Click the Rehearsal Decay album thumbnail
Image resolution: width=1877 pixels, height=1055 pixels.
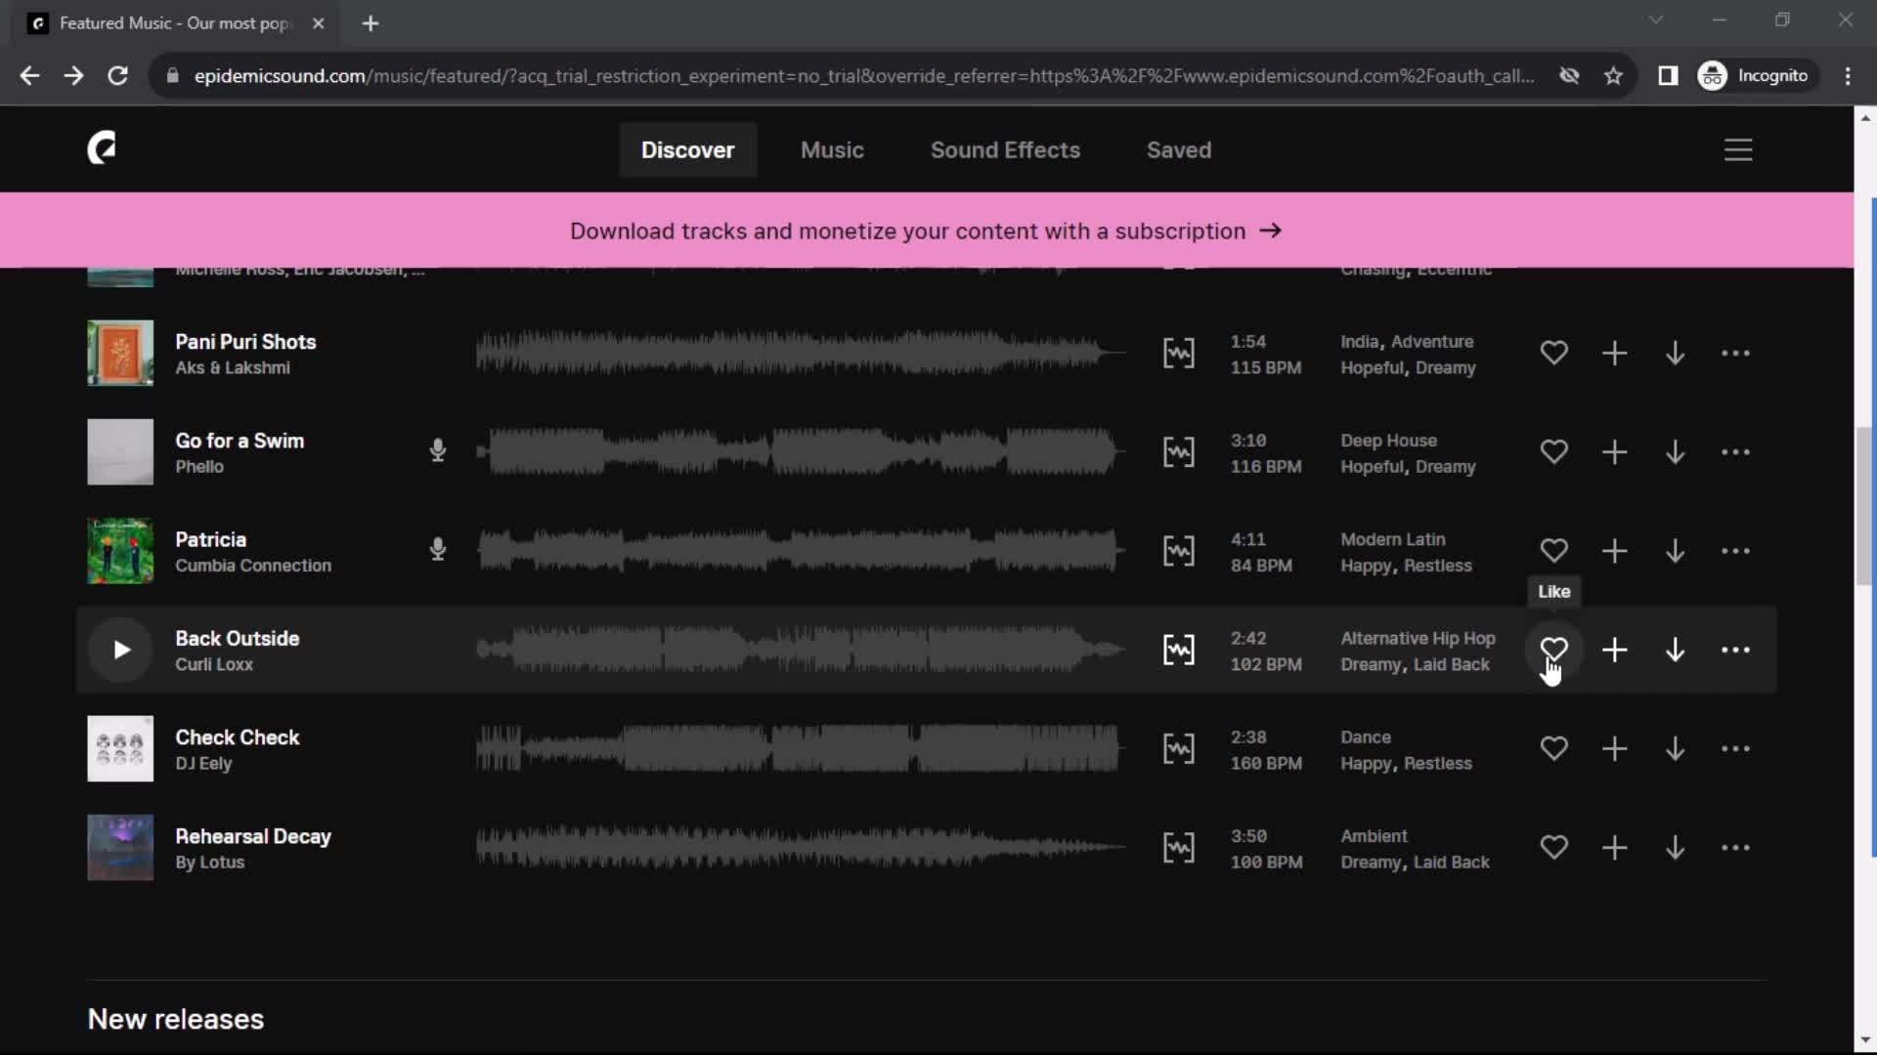tap(120, 847)
